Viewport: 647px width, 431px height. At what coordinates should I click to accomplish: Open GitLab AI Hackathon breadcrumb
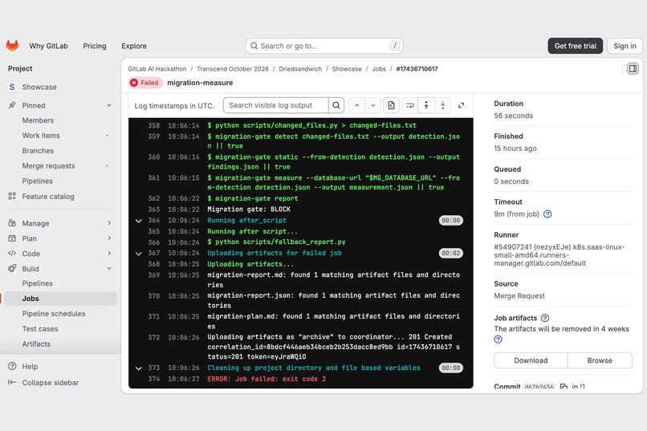point(157,69)
